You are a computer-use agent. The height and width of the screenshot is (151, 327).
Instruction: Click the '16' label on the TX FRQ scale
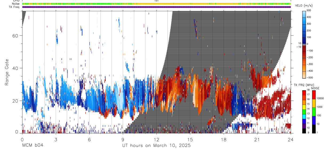point(308,99)
